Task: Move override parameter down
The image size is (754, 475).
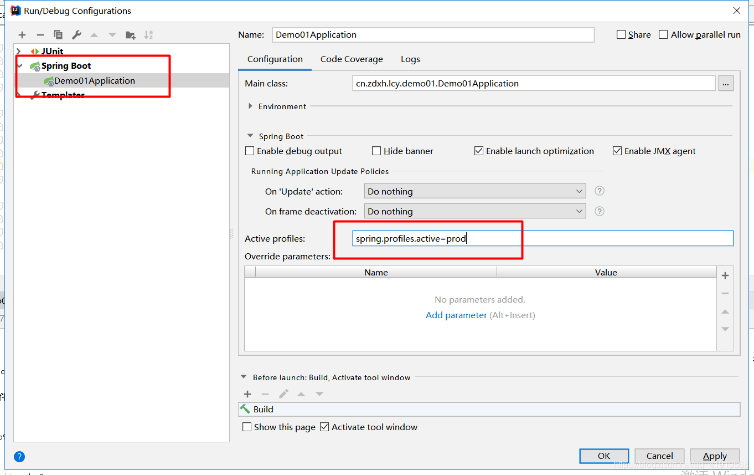Action: [x=725, y=329]
